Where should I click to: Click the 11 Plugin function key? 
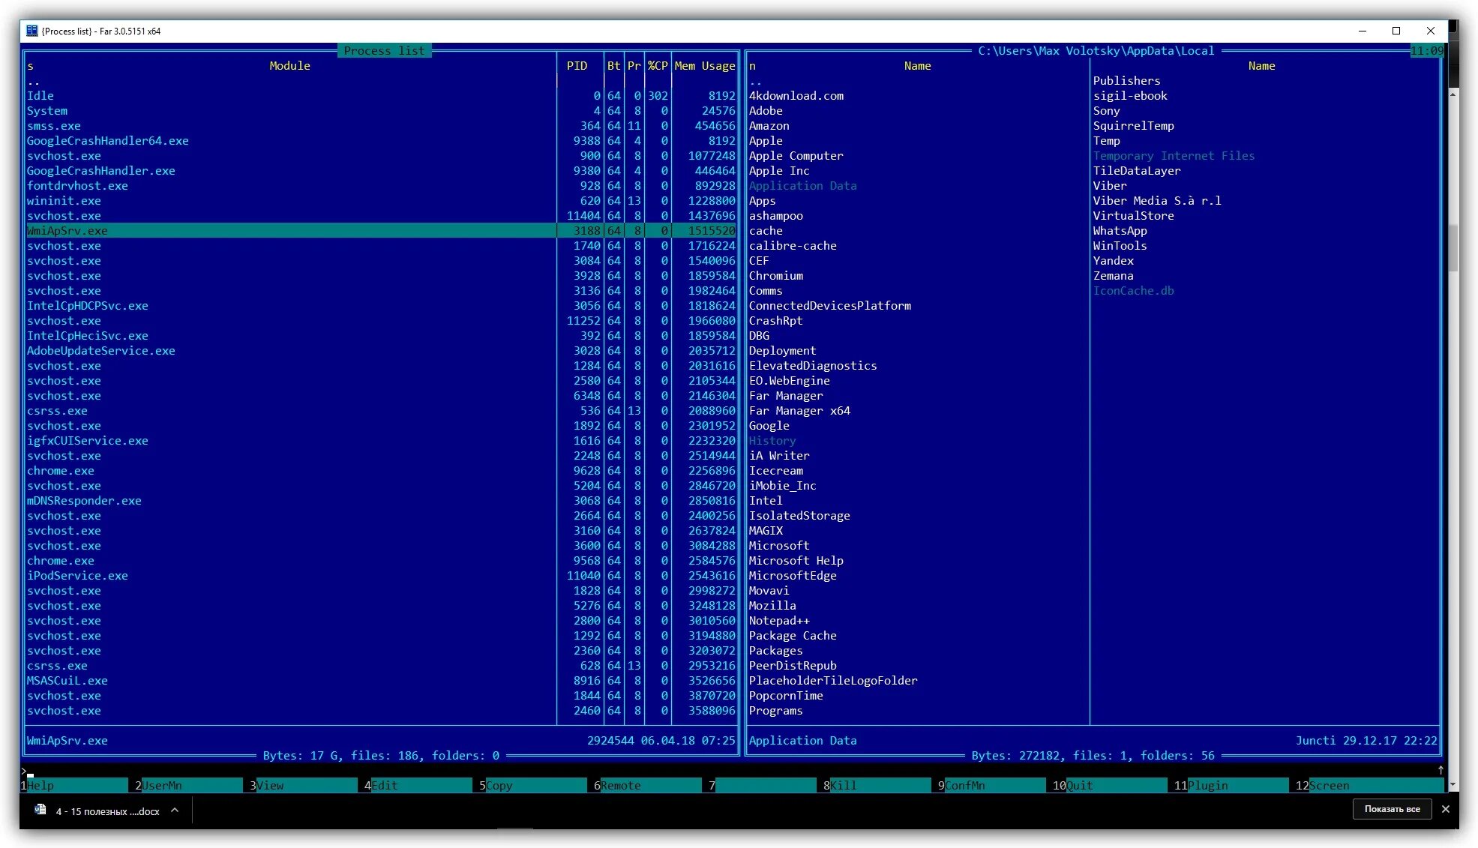pyautogui.click(x=1231, y=786)
